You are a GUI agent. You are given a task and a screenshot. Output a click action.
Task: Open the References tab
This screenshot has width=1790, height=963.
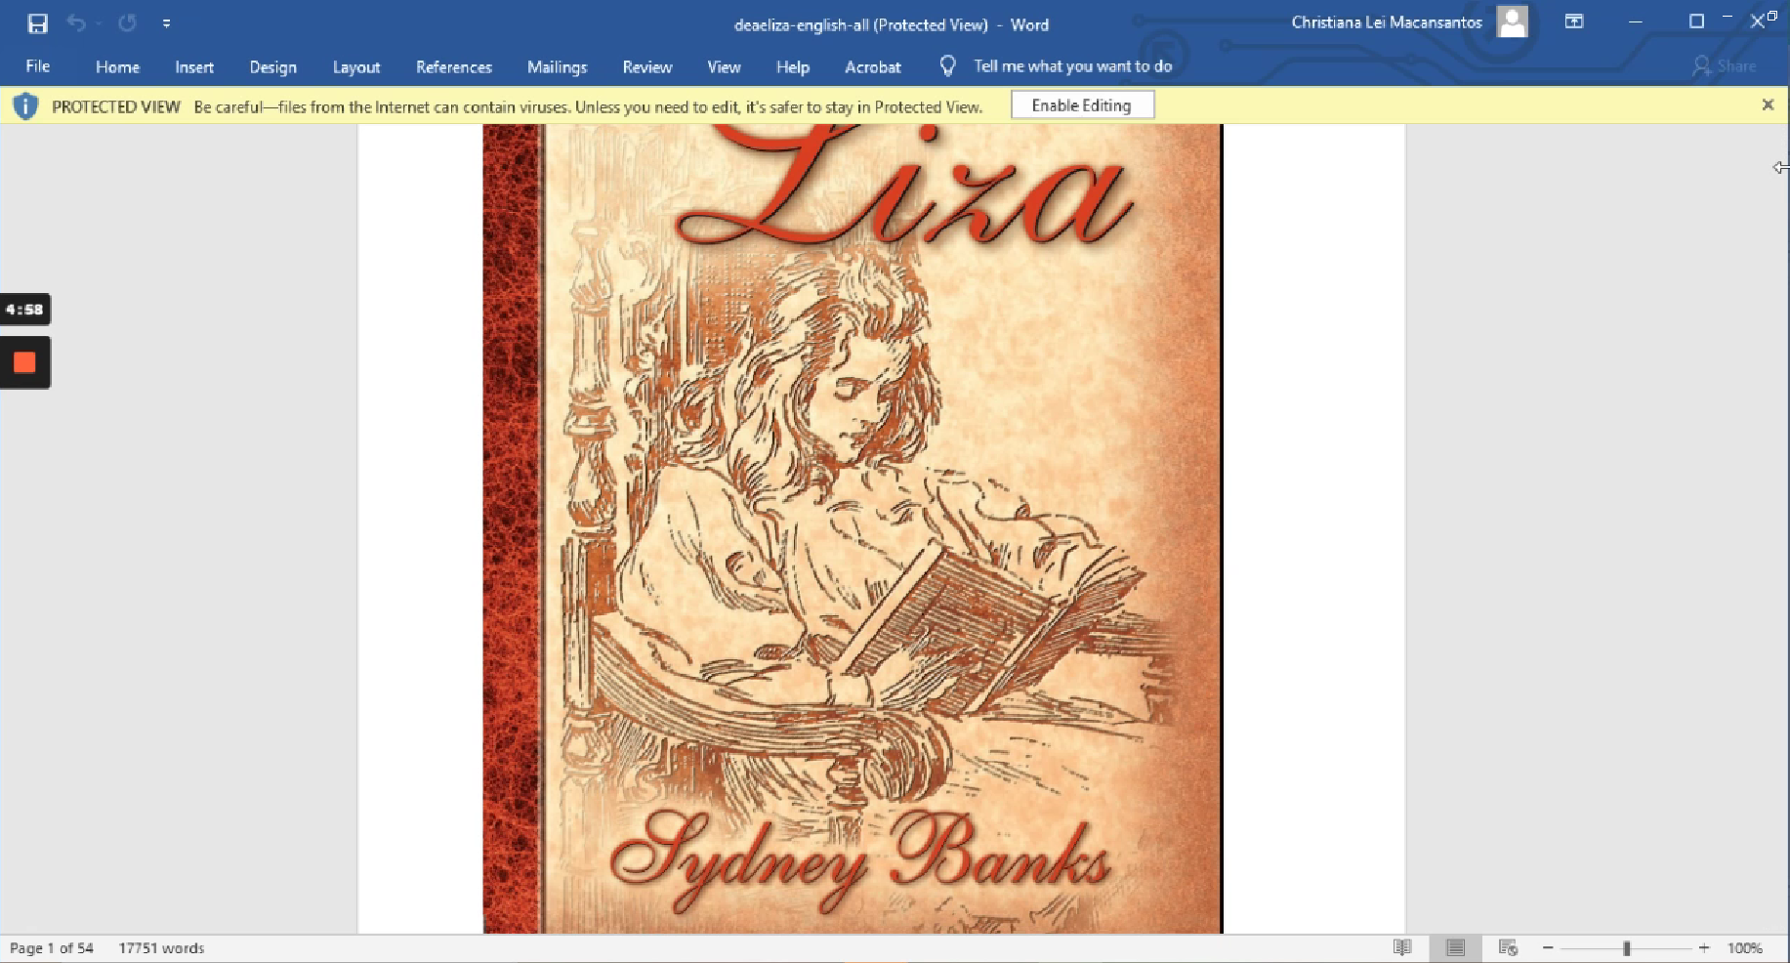pyautogui.click(x=453, y=66)
